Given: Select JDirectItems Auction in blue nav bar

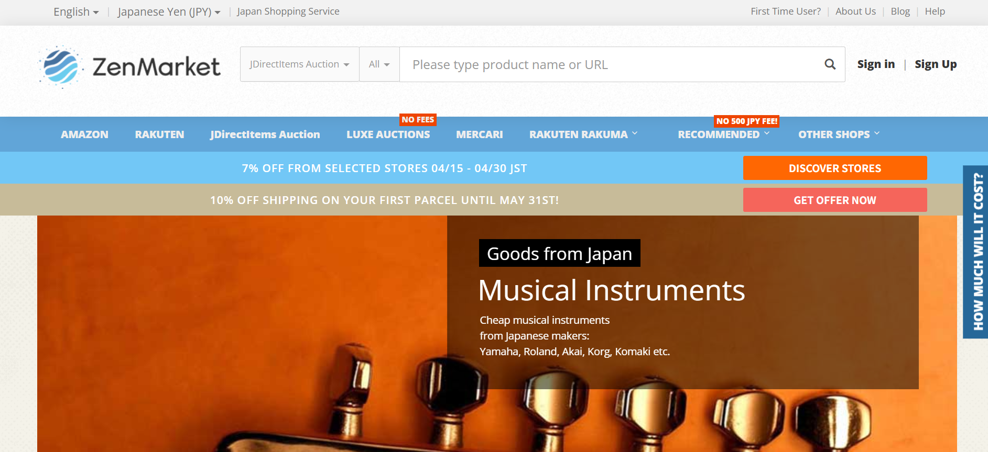Looking at the screenshot, I should click(265, 134).
